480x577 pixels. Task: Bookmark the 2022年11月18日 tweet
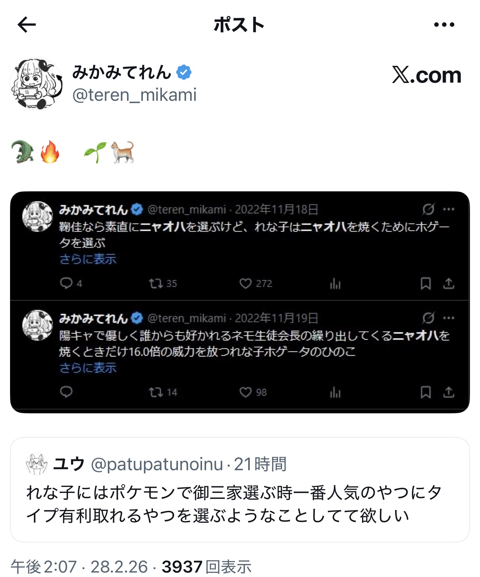point(426,283)
